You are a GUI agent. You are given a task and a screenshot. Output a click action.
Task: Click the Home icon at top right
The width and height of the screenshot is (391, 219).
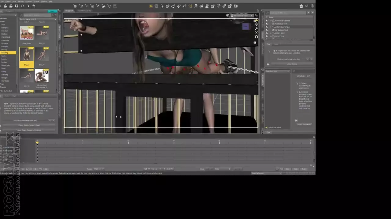[301, 6]
